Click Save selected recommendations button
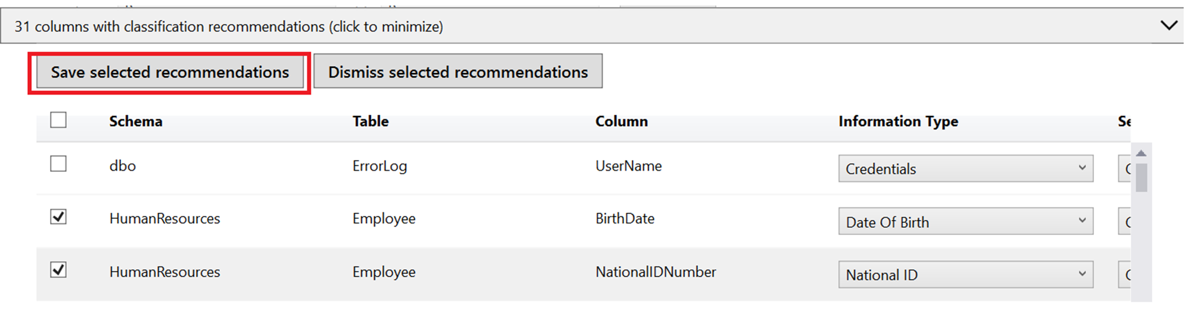Viewport: 1191px width, 336px height. [170, 73]
